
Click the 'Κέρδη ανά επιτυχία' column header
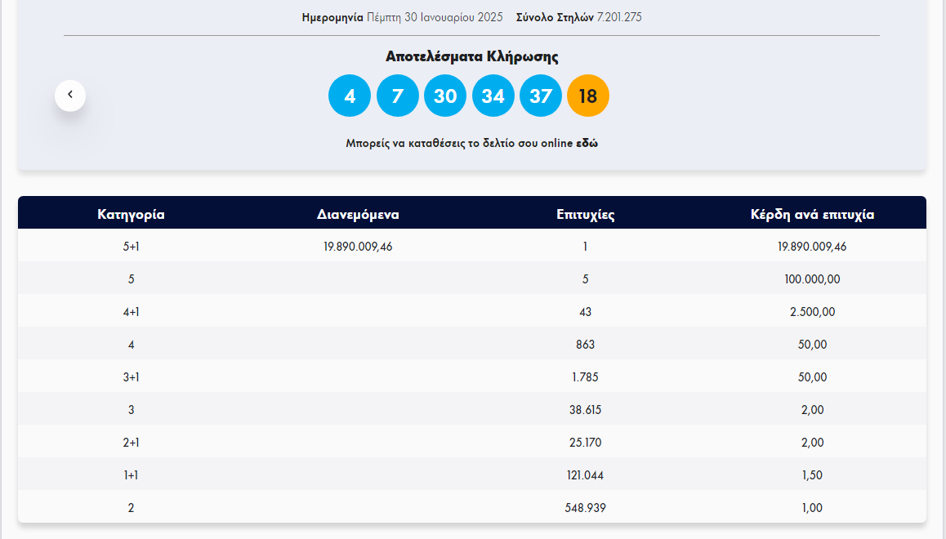812,215
